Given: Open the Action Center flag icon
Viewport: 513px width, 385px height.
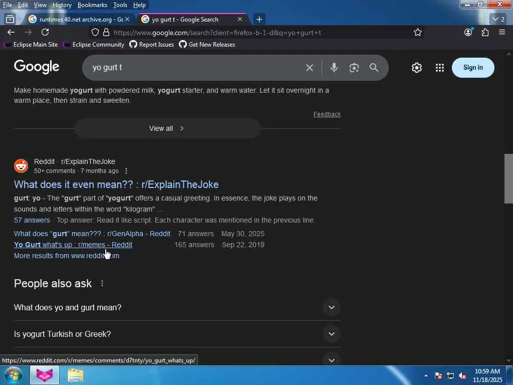Looking at the screenshot, I should [x=438, y=375].
